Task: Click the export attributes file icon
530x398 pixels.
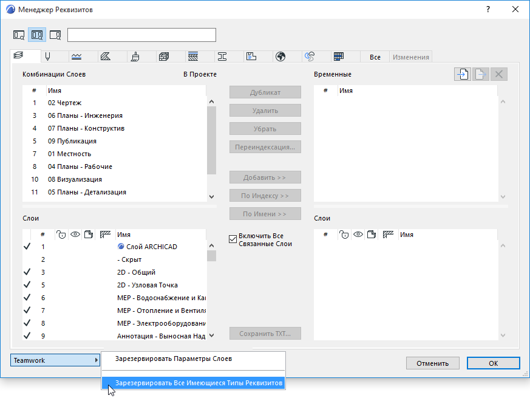Action: (481, 74)
